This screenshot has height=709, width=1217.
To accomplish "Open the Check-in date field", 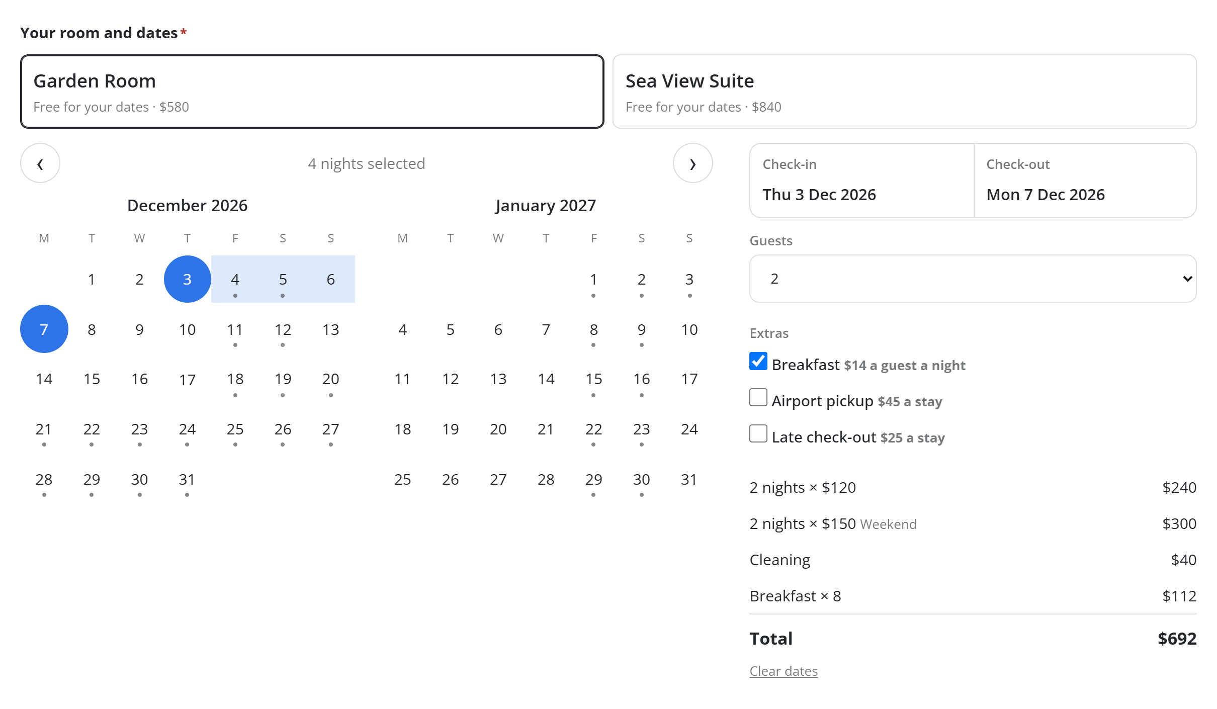I will [861, 181].
